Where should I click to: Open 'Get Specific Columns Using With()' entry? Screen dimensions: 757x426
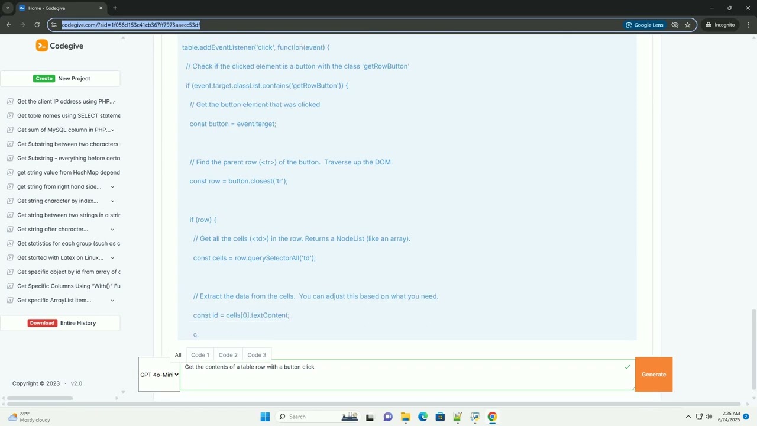[x=69, y=286]
